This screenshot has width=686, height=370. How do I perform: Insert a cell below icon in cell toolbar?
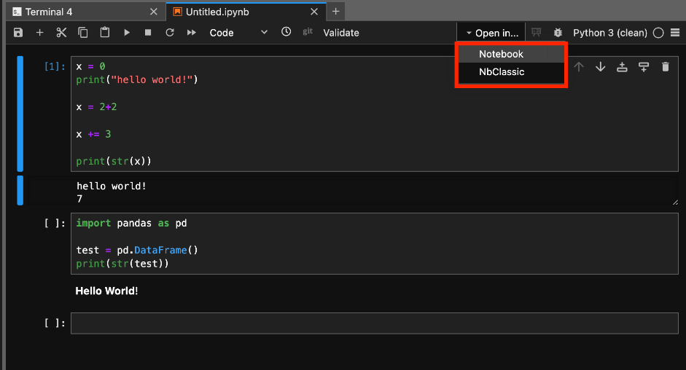click(644, 67)
